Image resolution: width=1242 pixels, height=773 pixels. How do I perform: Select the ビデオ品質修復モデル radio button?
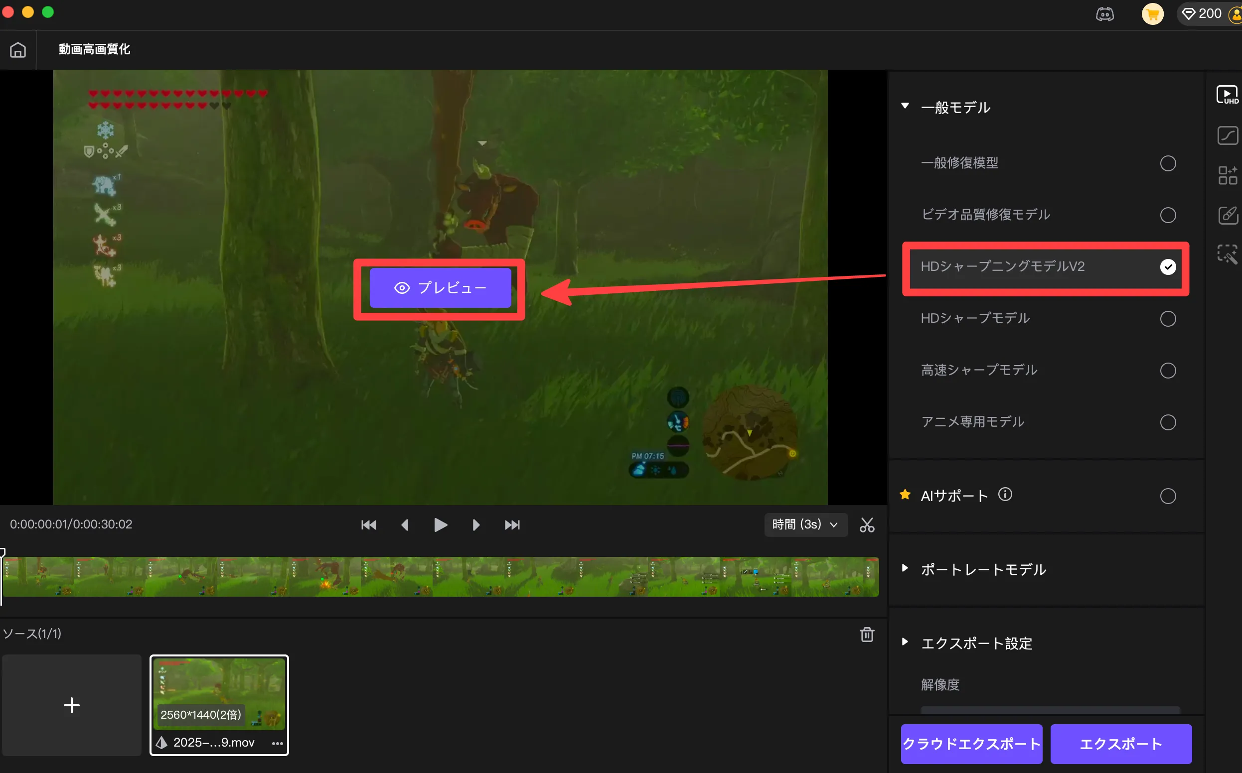pyautogui.click(x=1167, y=215)
